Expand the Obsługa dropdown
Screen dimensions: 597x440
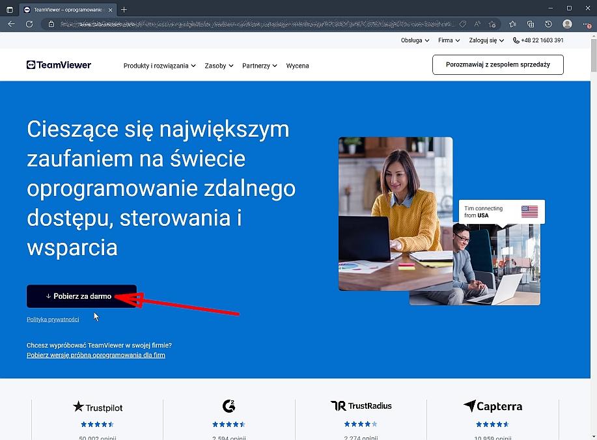[415, 40]
